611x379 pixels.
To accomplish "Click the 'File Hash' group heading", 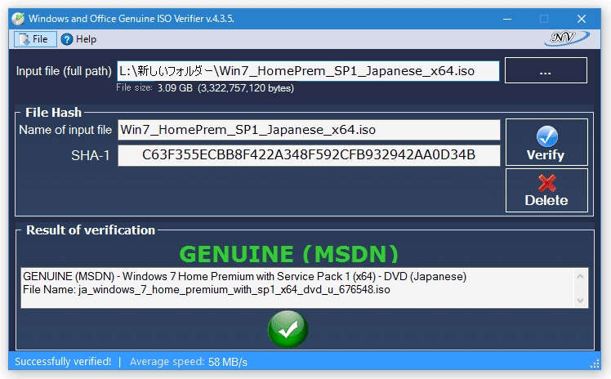I will (x=53, y=113).
